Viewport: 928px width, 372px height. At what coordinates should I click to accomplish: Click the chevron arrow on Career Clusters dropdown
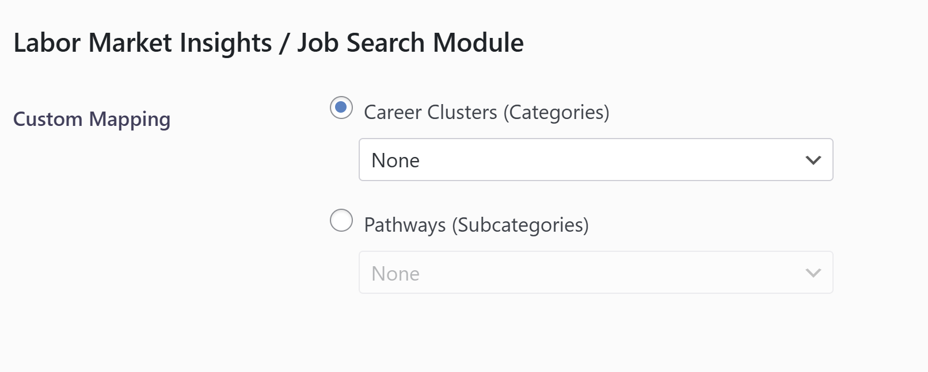813,160
